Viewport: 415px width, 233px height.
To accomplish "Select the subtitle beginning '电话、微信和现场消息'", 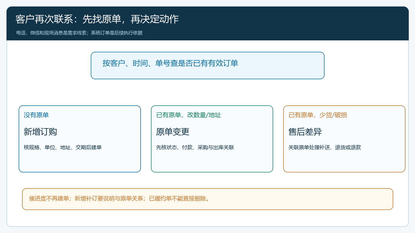I will (x=79, y=33).
